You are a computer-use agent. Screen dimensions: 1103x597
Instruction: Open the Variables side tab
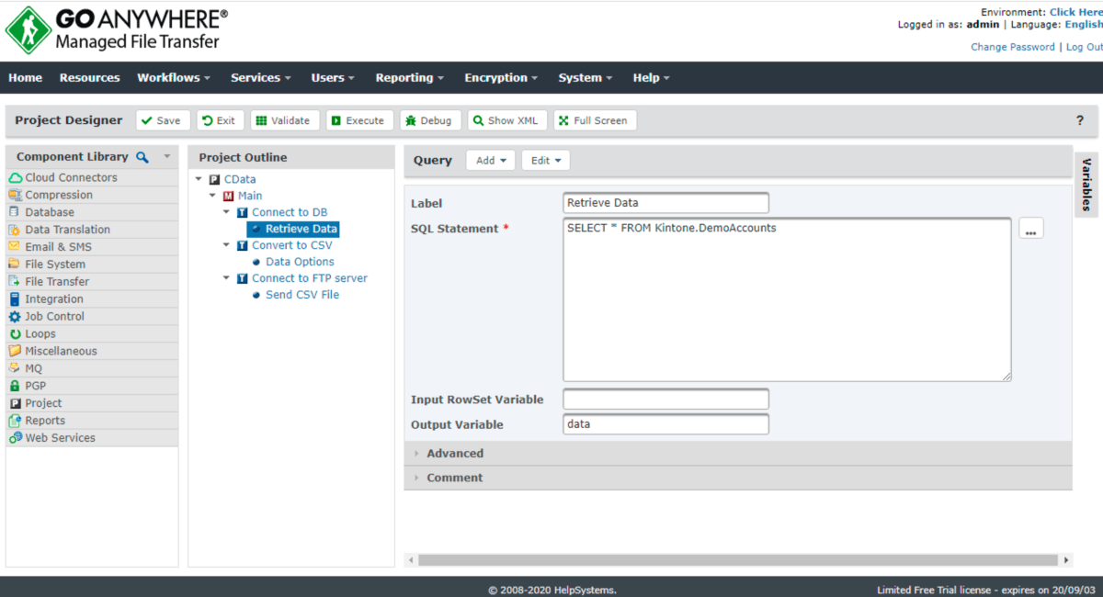[x=1086, y=185]
